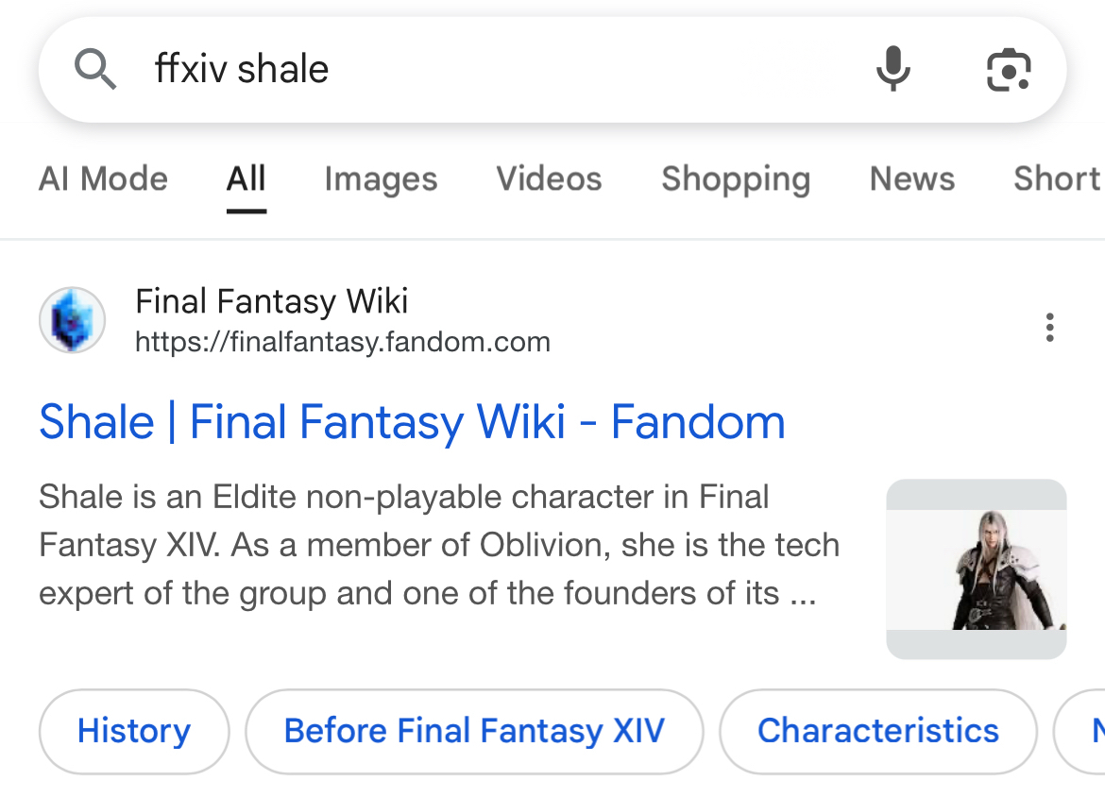Image resolution: width=1105 pixels, height=798 pixels.
Task: Select the Characteristics section chip
Action: (x=877, y=731)
